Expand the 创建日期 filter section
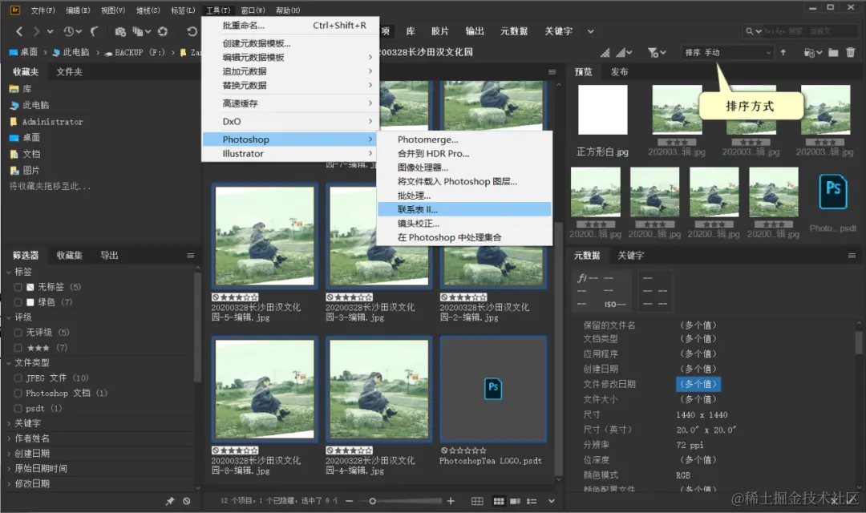Image resolution: width=866 pixels, height=513 pixels. (9, 454)
